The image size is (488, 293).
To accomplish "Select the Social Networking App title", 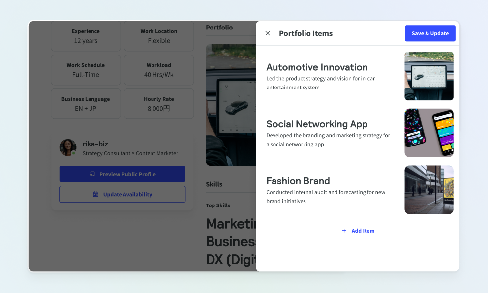I will coord(317,124).
